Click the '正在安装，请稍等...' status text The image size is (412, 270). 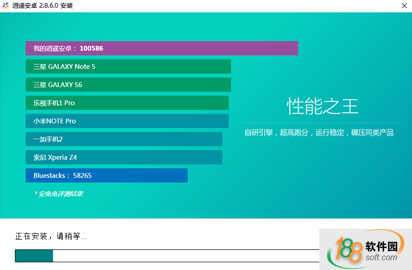click(51, 237)
